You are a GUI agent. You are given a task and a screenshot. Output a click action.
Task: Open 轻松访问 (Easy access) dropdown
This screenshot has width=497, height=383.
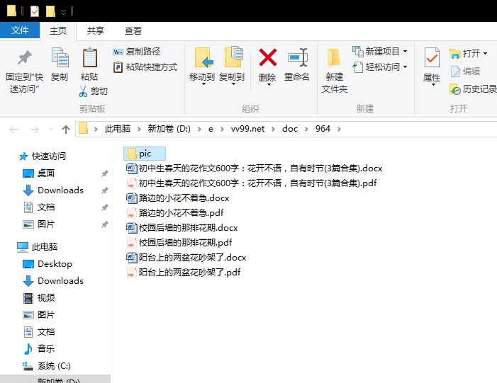pyautogui.click(x=380, y=67)
